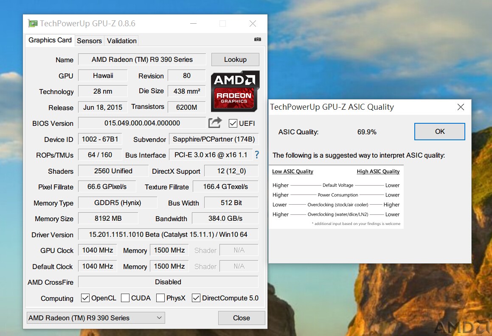Switch to the Validation tab

click(122, 41)
